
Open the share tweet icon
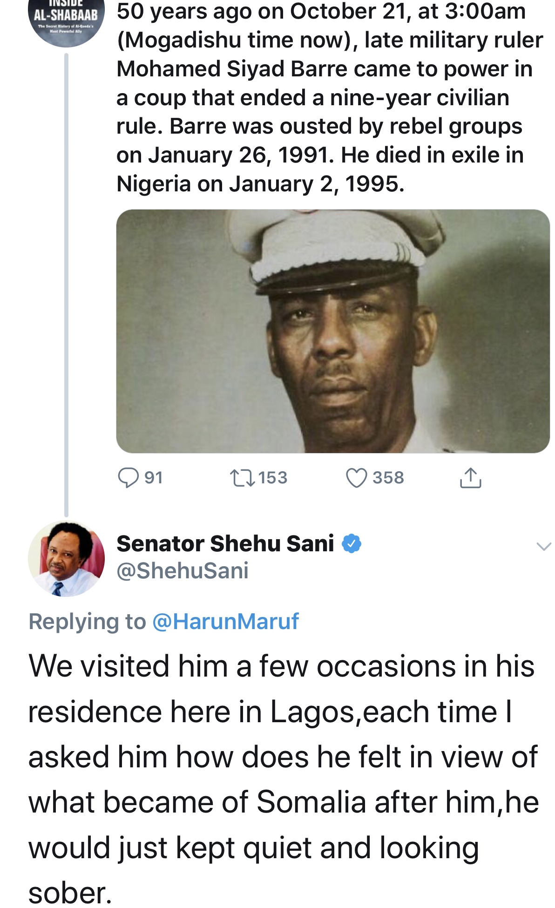pyautogui.click(x=470, y=478)
